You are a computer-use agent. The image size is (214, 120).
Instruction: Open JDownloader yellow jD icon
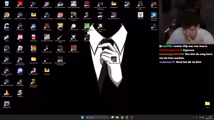(x=60, y=27)
